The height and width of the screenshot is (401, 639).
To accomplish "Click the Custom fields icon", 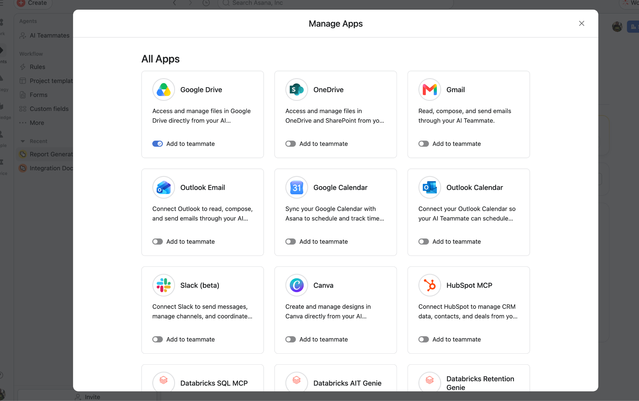I will coord(23,109).
